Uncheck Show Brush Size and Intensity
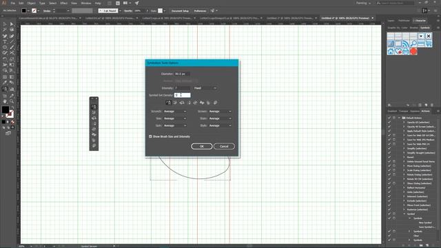This screenshot has width=441, height=248. coord(150,136)
